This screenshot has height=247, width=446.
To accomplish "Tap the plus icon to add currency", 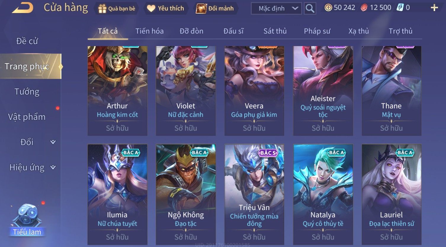I will pyautogui.click(x=434, y=8).
